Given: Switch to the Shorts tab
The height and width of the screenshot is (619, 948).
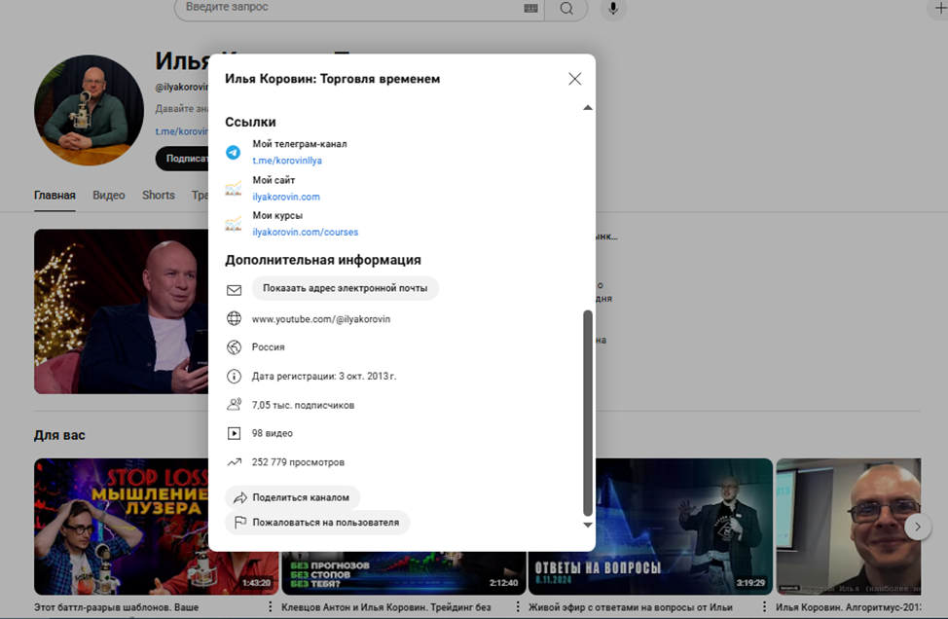Looking at the screenshot, I should [x=159, y=196].
